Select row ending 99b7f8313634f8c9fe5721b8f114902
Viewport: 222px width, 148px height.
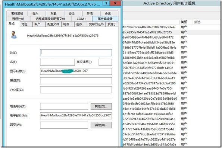coord(171,68)
